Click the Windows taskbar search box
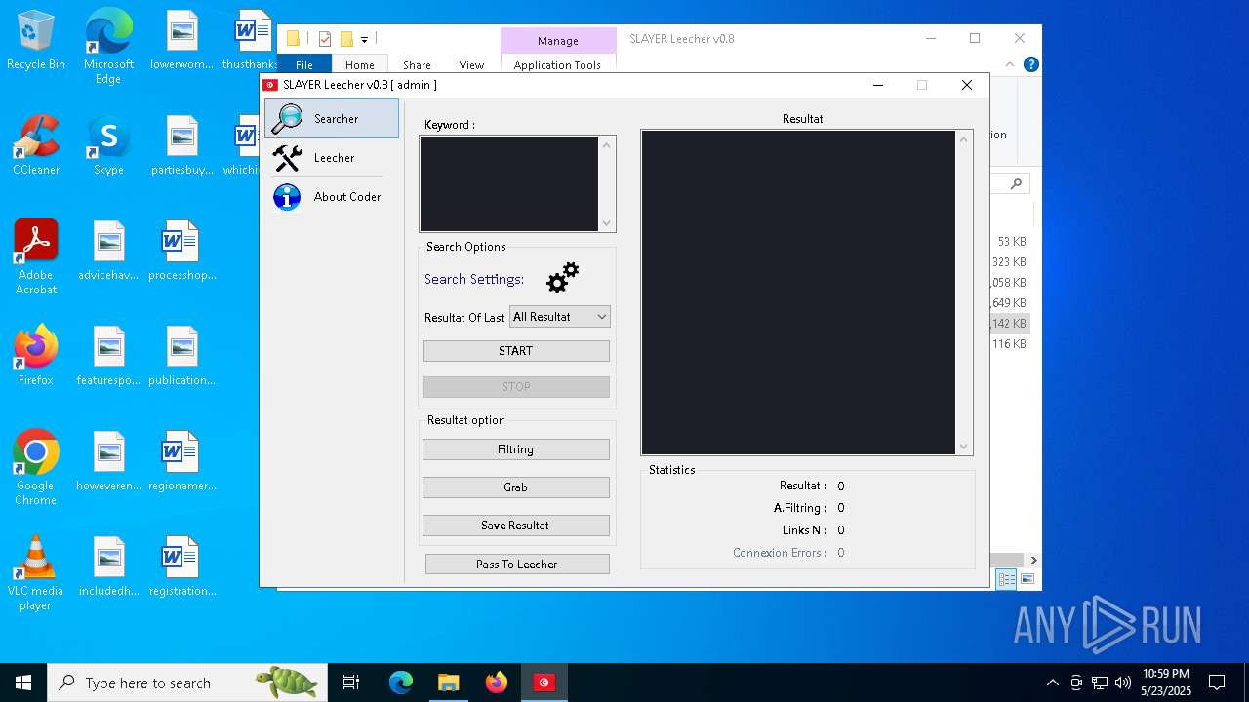 pyautogui.click(x=186, y=682)
